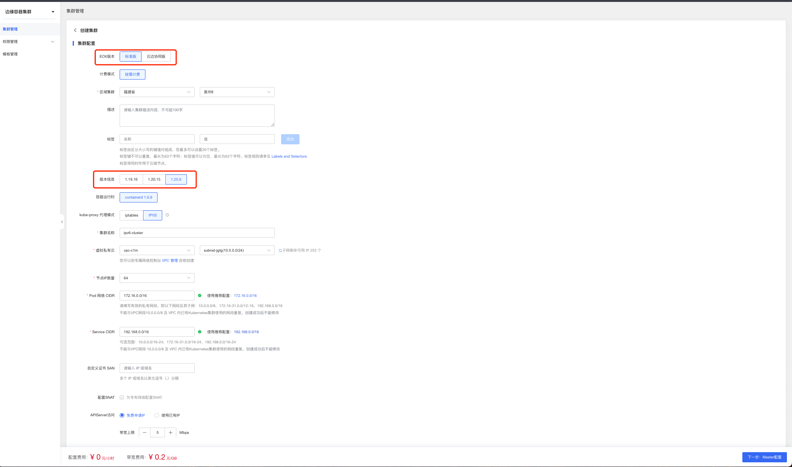Select containerd 1.6.9 runtime

click(138, 197)
